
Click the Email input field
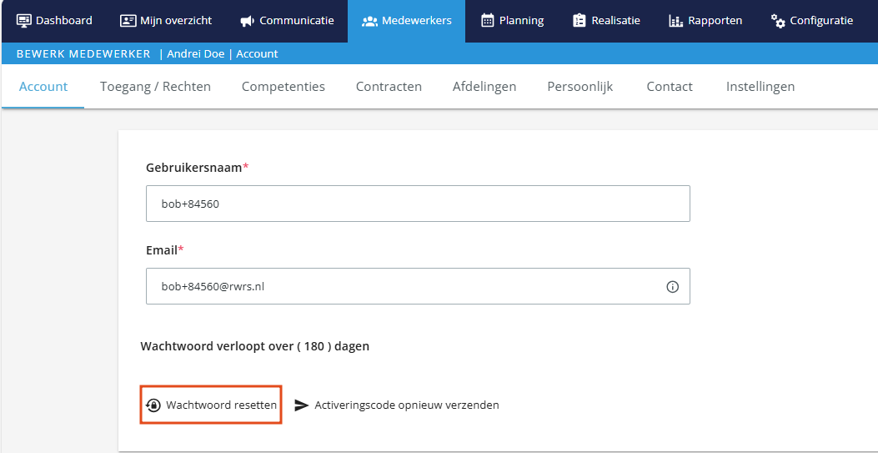(418, 286)
